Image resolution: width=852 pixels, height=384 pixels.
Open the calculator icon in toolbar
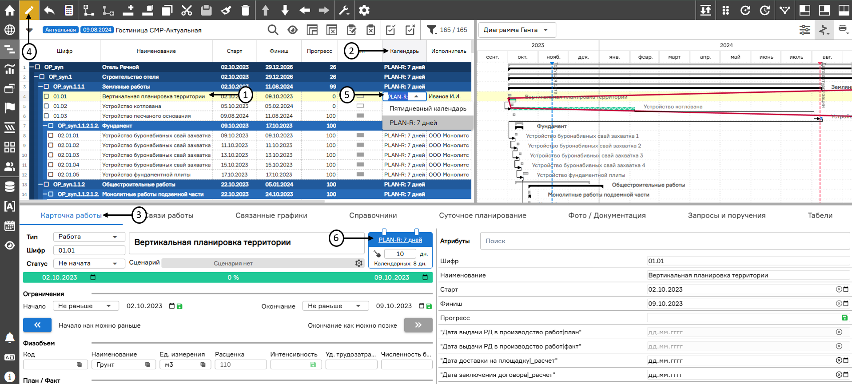pyautogui.click(x=69, y=10)
